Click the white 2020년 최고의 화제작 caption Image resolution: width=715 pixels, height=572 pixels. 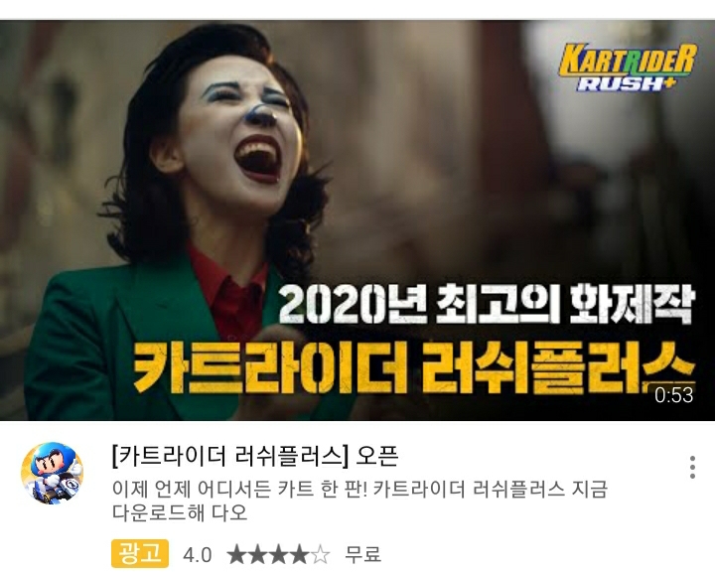click(487, 304)
